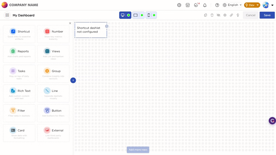Toggle tablet view green status indicator

coord(142,15)
